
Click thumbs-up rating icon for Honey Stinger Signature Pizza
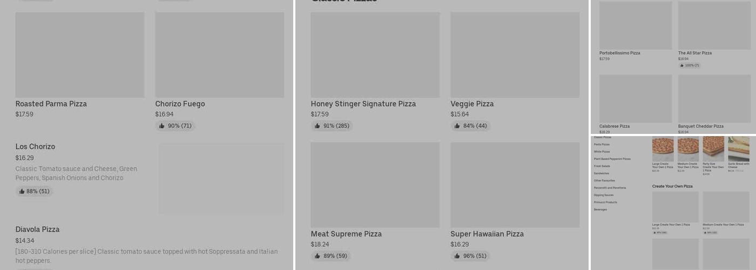click(x=317, y=126)
